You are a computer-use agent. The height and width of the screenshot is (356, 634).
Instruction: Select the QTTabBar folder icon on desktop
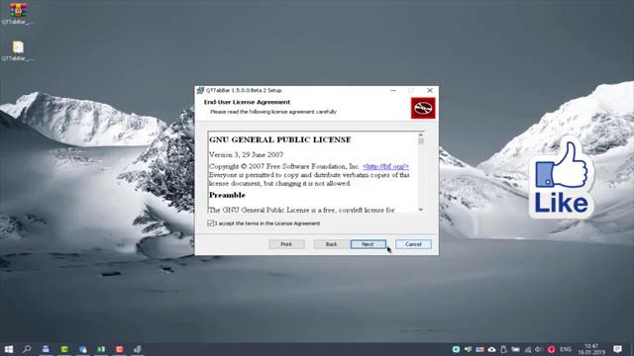point(18,50)
